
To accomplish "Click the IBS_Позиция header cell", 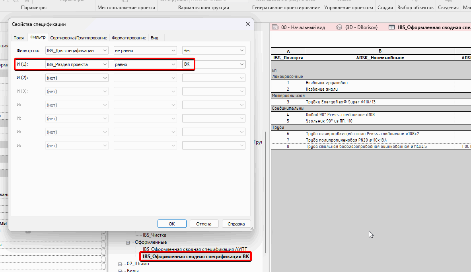I will (288, 58).
